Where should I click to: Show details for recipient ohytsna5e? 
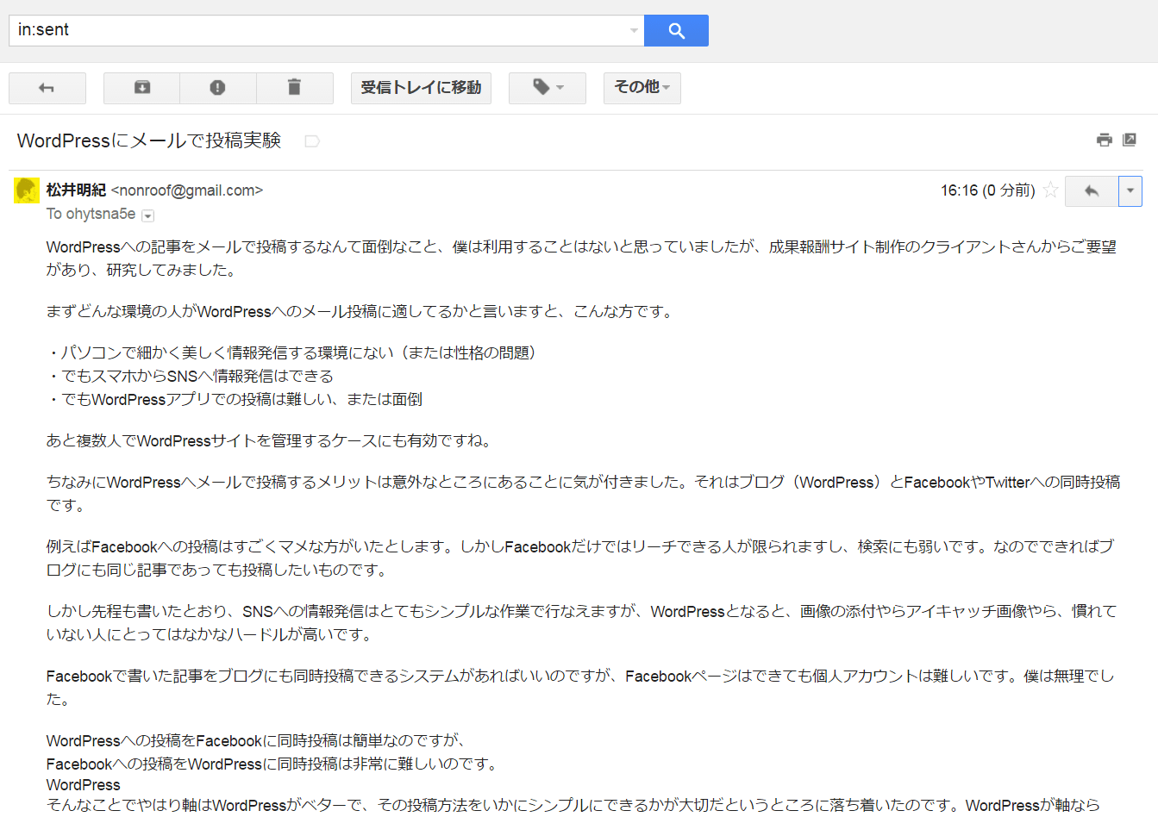pyautogui.click(x=147, y=215)
